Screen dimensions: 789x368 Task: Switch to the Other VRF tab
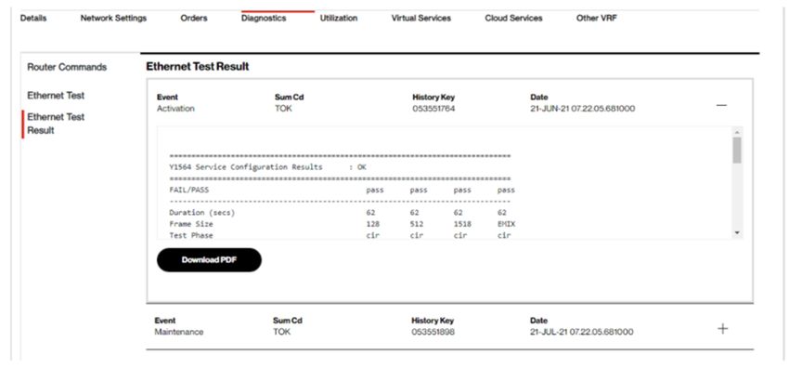(x=596, y=19)
